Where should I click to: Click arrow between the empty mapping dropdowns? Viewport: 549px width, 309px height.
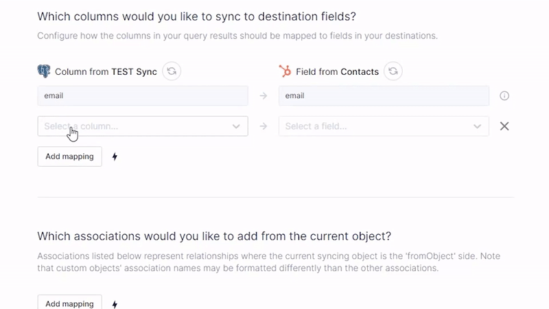(x=264, y=126)
